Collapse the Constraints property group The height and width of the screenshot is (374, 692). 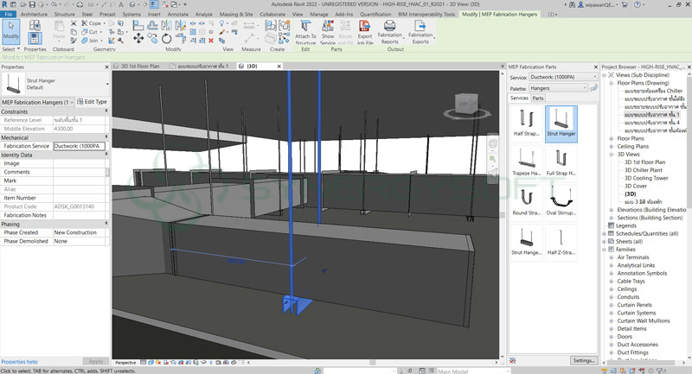(106, 111)
